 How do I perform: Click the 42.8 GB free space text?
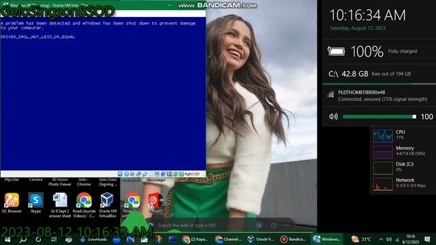[x=355, y=74]
